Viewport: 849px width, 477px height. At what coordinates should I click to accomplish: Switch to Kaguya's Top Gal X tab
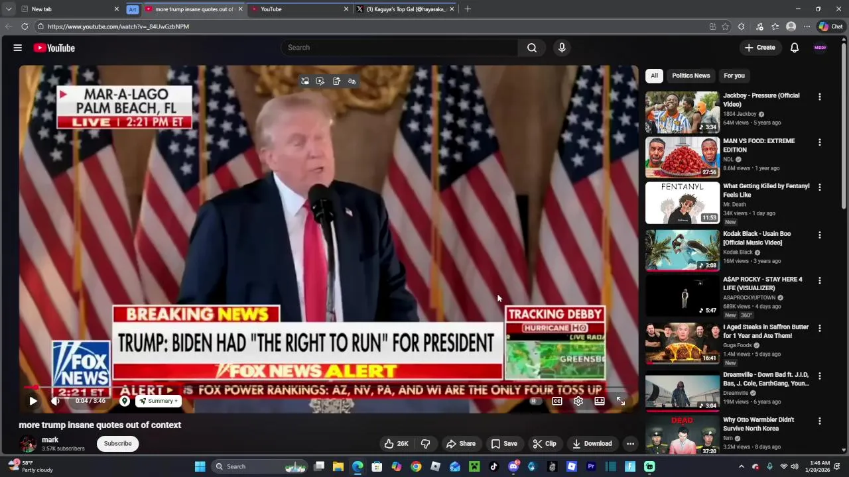tap(405, 9)
